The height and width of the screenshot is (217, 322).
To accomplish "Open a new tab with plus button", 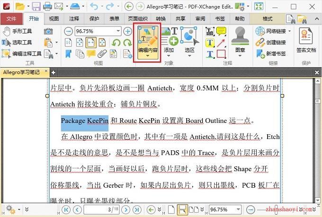I will [x=54, y=72].
